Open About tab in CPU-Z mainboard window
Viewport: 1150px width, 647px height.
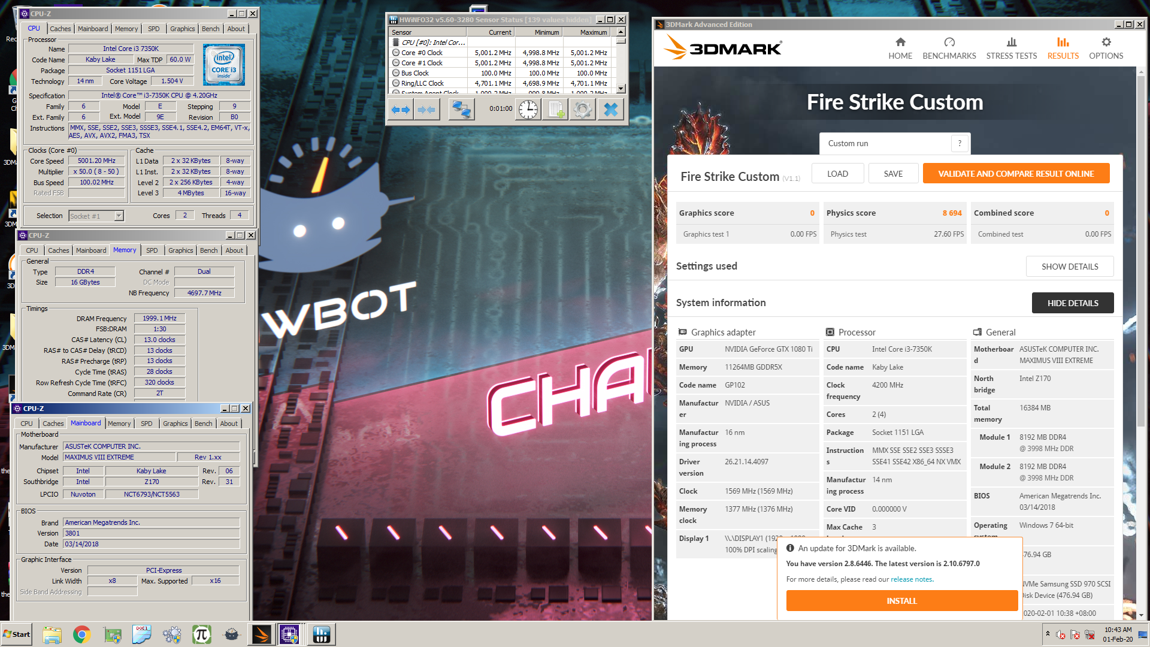coord(229,424)
